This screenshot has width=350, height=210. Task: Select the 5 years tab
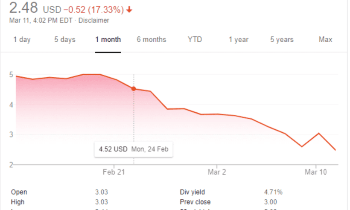tap(282, 40)
